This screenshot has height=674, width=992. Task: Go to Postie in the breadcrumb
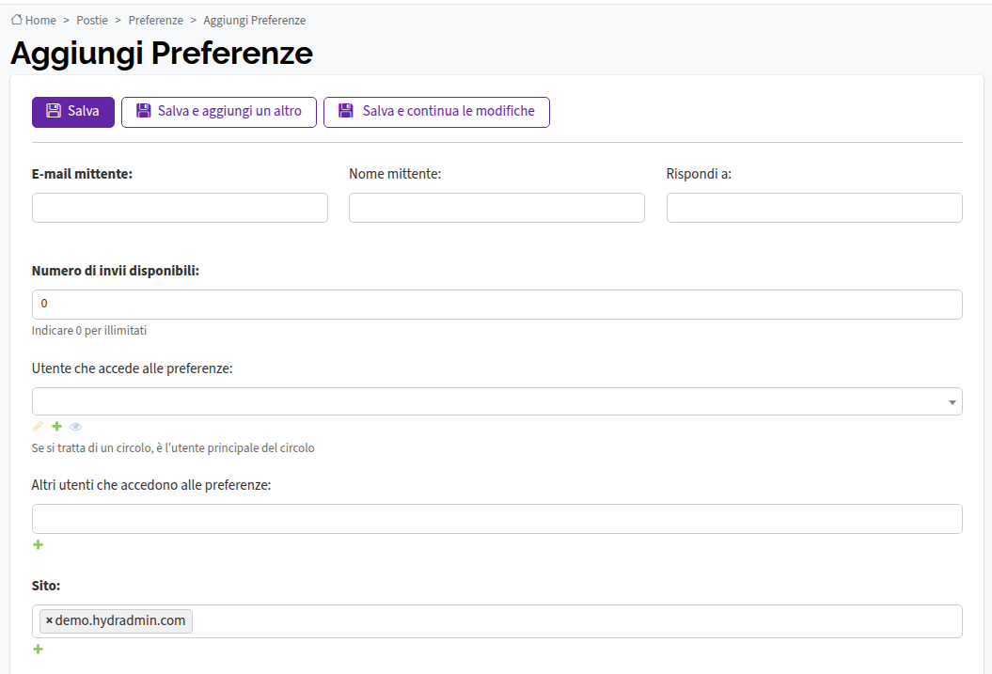click(92, 21)
